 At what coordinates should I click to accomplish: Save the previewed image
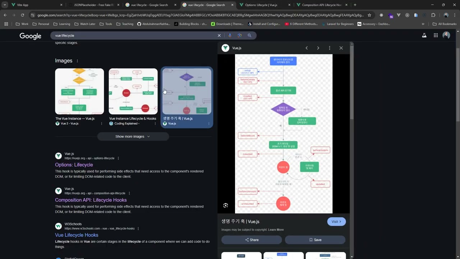coord(315,240)
